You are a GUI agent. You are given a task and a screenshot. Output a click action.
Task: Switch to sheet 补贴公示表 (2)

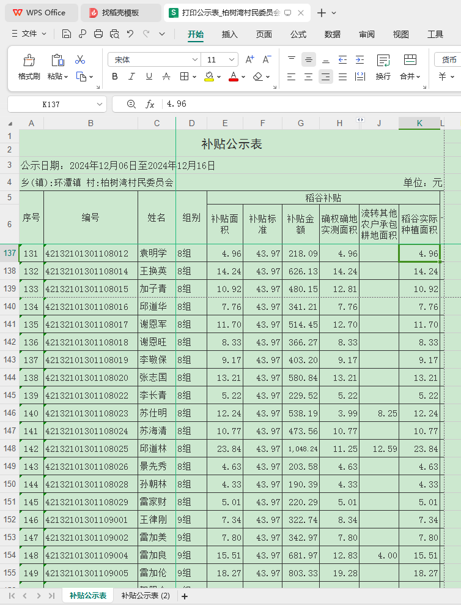point(146,596)
